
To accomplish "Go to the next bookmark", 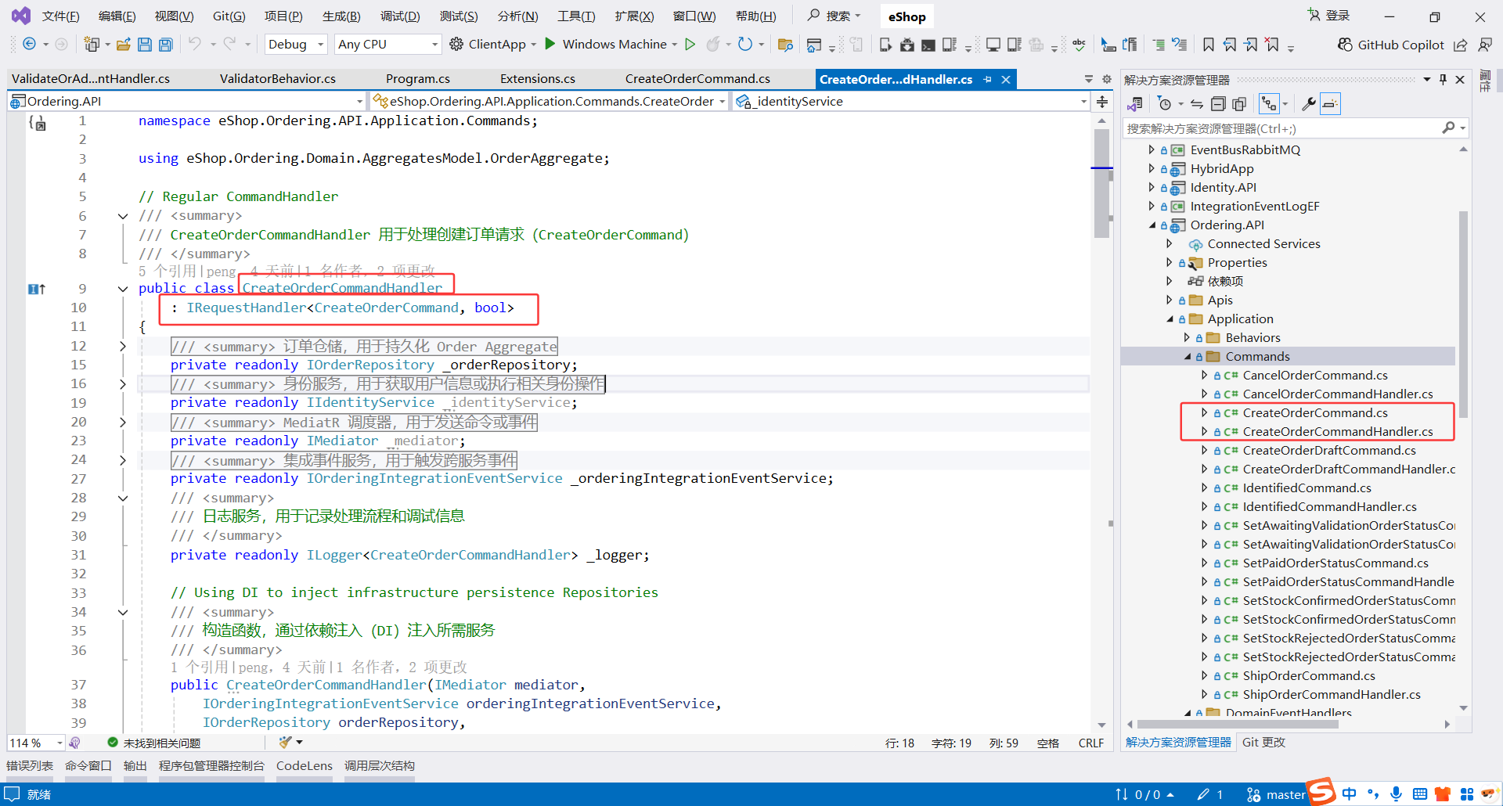I will tap(1251, 45).
